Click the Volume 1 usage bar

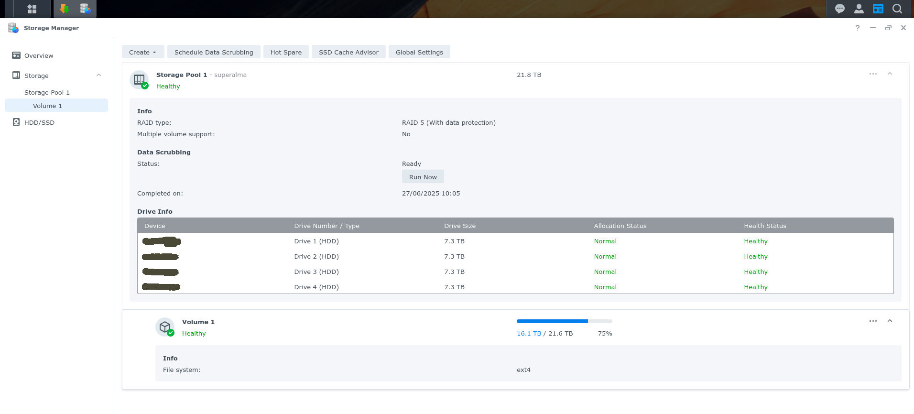pos(564,321)
